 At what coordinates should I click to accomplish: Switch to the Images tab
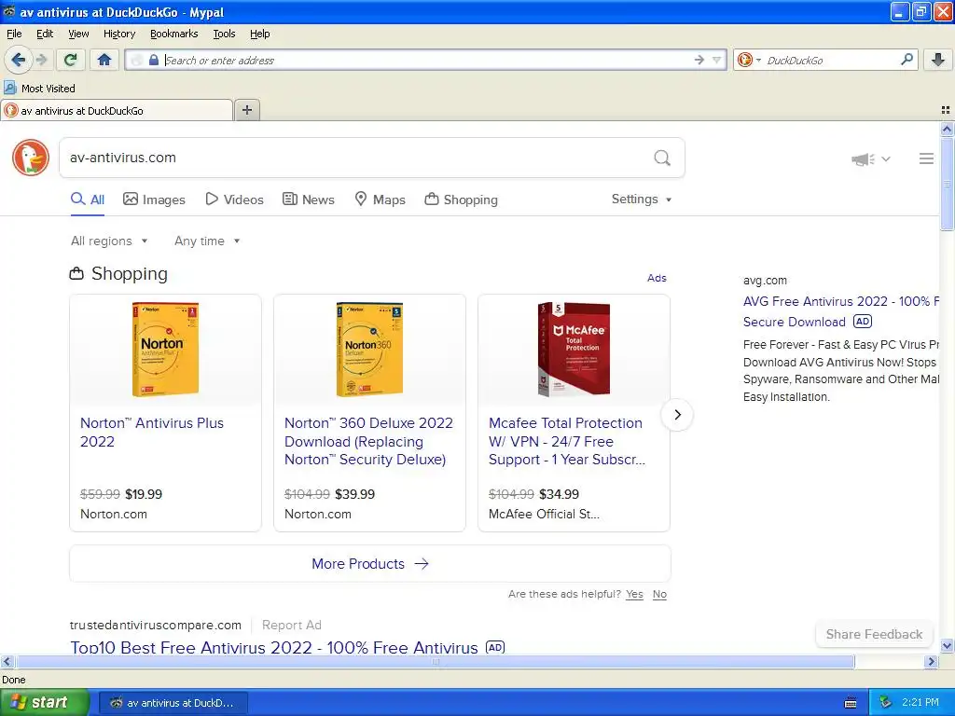[154, 200]
